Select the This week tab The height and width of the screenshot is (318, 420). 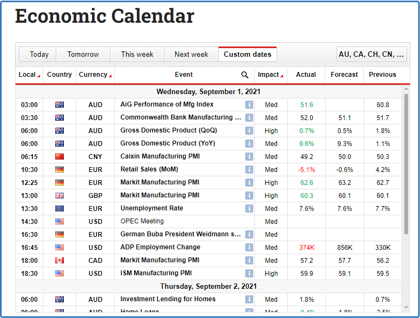pos(137,54)
